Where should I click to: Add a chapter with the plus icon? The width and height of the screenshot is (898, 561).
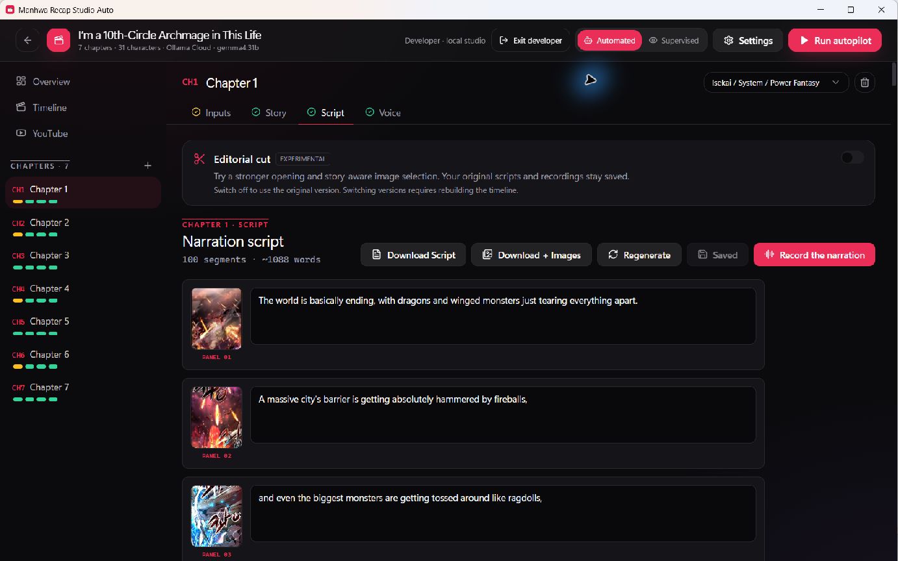click(148, 166)
